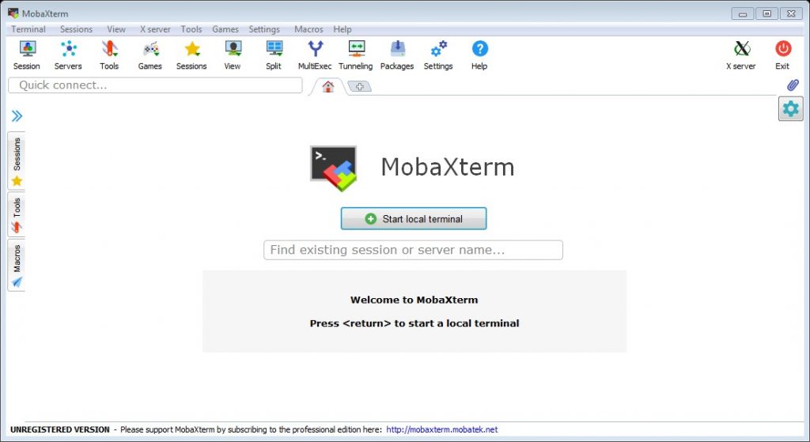Minimize the MobaXterm window
This screenshot has height=442, width=810.
coord(742,14)
